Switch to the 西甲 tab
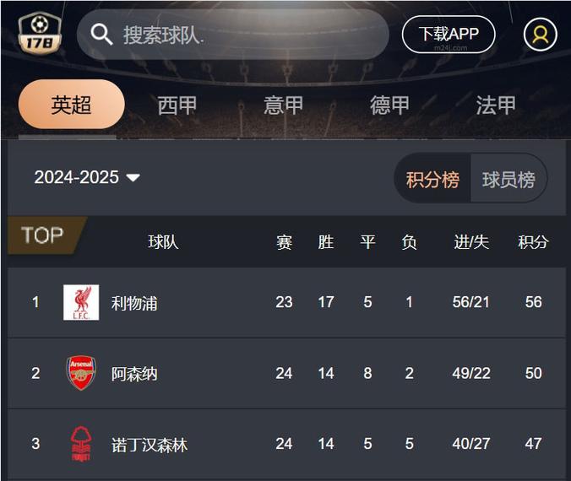The height and width of the screenshot is (481, 571). [x=177, y=105]
